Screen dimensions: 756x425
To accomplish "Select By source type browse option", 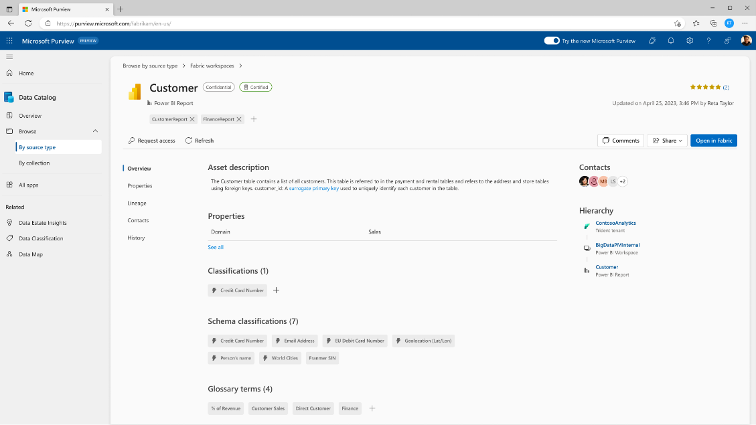I will [x=58, y=147].
